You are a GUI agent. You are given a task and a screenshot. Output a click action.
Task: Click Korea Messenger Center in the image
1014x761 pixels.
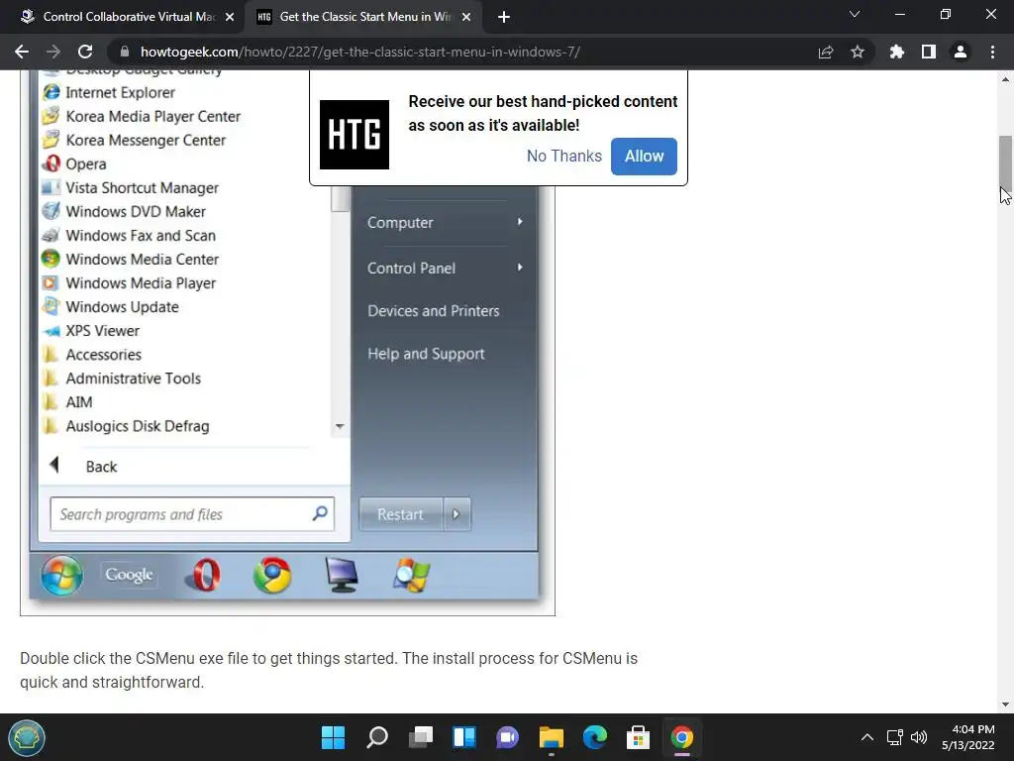(x=134, y=141)
